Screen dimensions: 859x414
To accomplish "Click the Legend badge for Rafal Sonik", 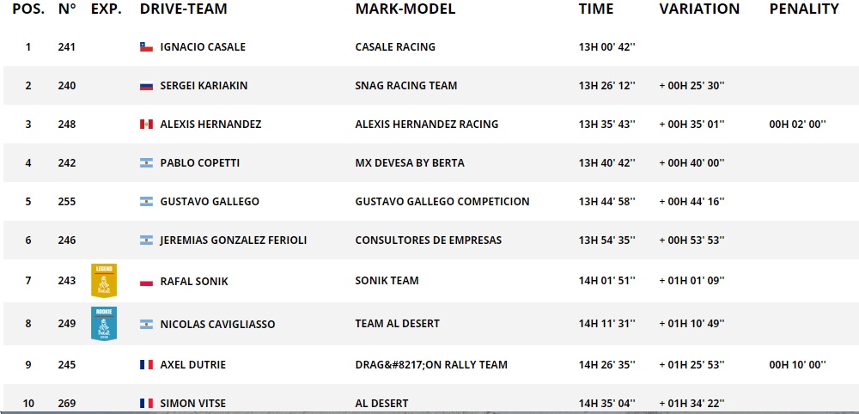I will pos(104,281).
